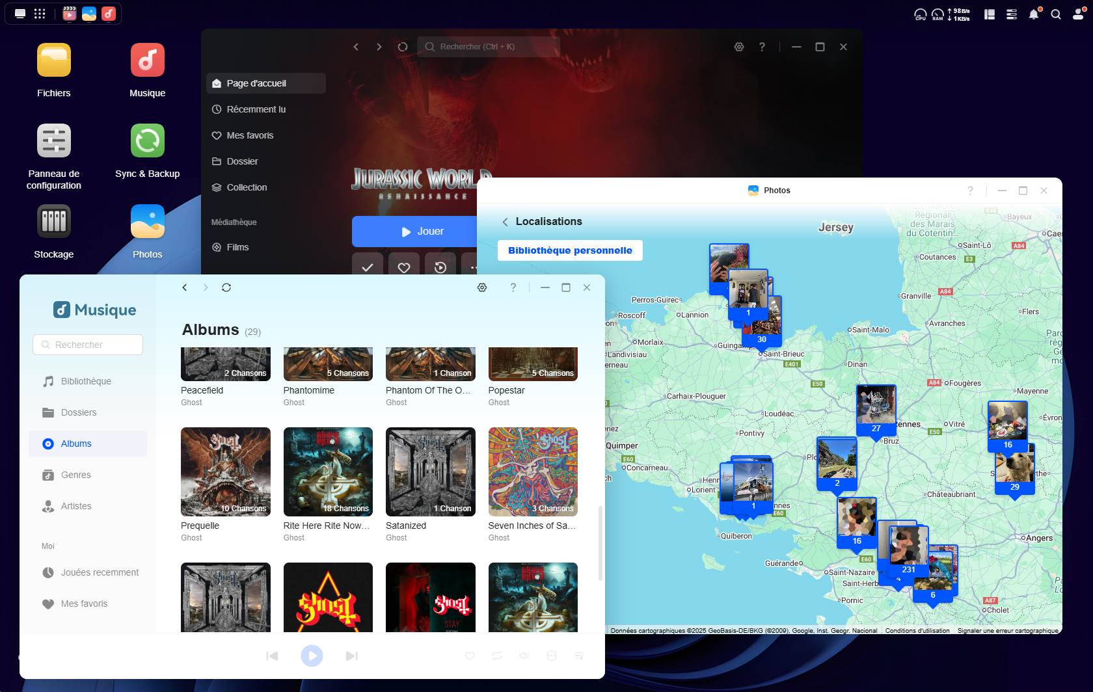The height and width of the screenshot is (692, 1093).
Task: Click the Musique albums scrollbar
Action: point(600,543)
